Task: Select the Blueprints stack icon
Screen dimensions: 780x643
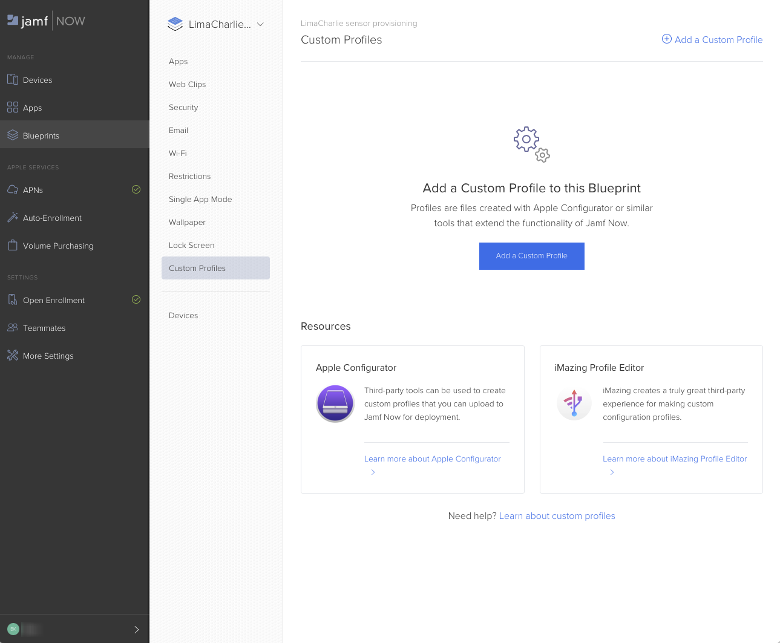Action: 13,135
